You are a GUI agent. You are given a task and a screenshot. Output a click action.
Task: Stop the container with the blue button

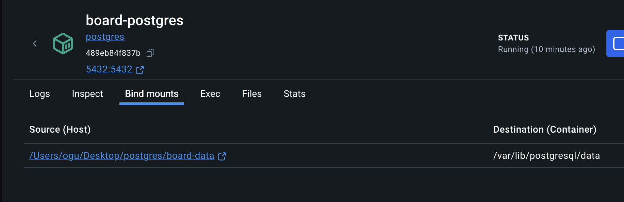(615, 44)
